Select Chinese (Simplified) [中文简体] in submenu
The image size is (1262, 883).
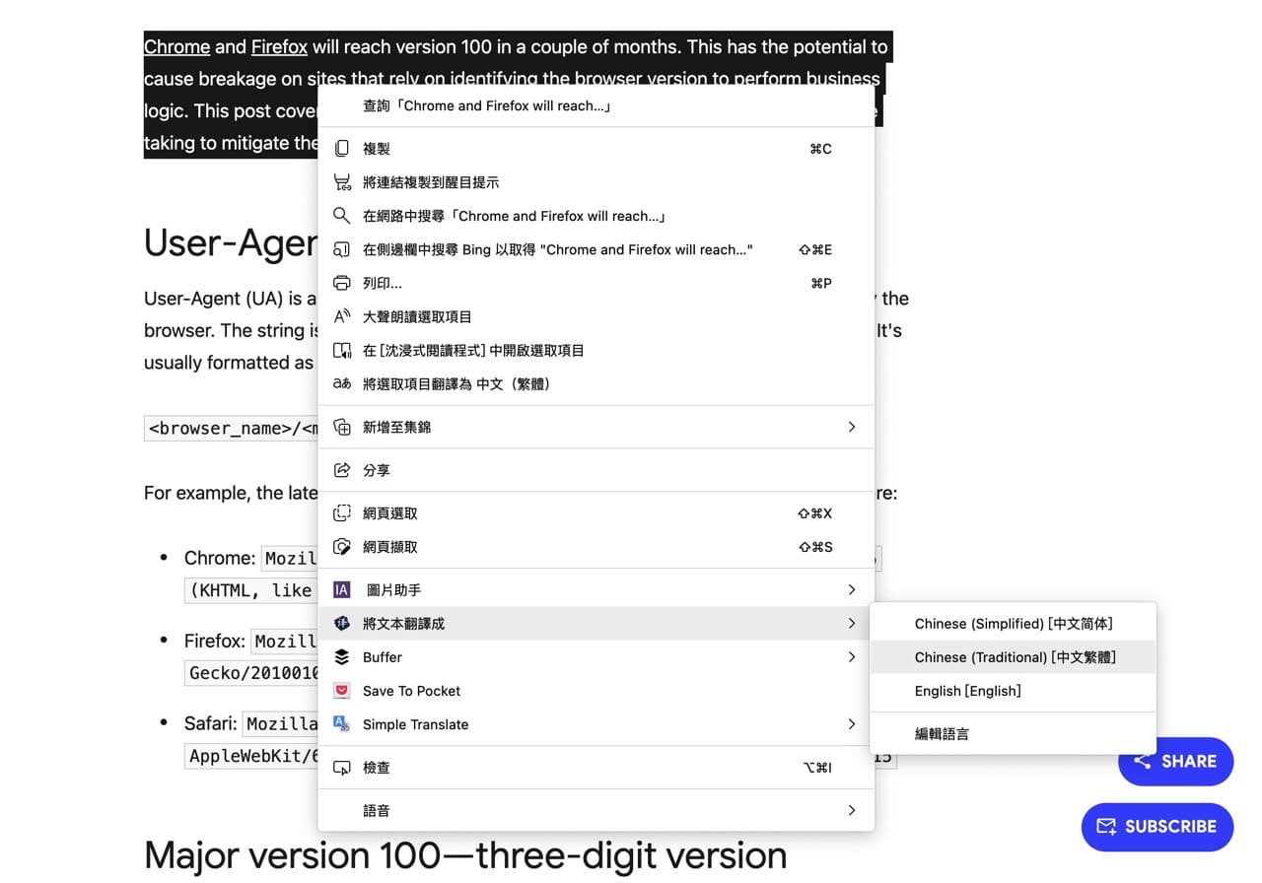point(1013,624)
